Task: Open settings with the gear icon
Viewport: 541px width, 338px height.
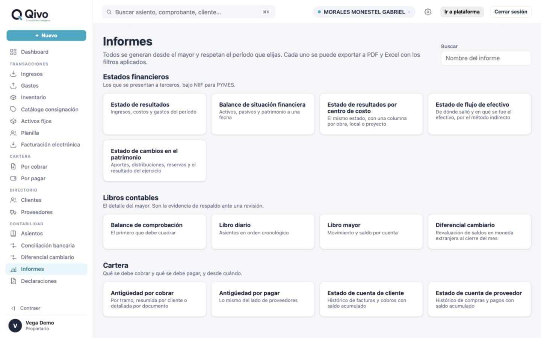Action: click(x=428, y=12)
